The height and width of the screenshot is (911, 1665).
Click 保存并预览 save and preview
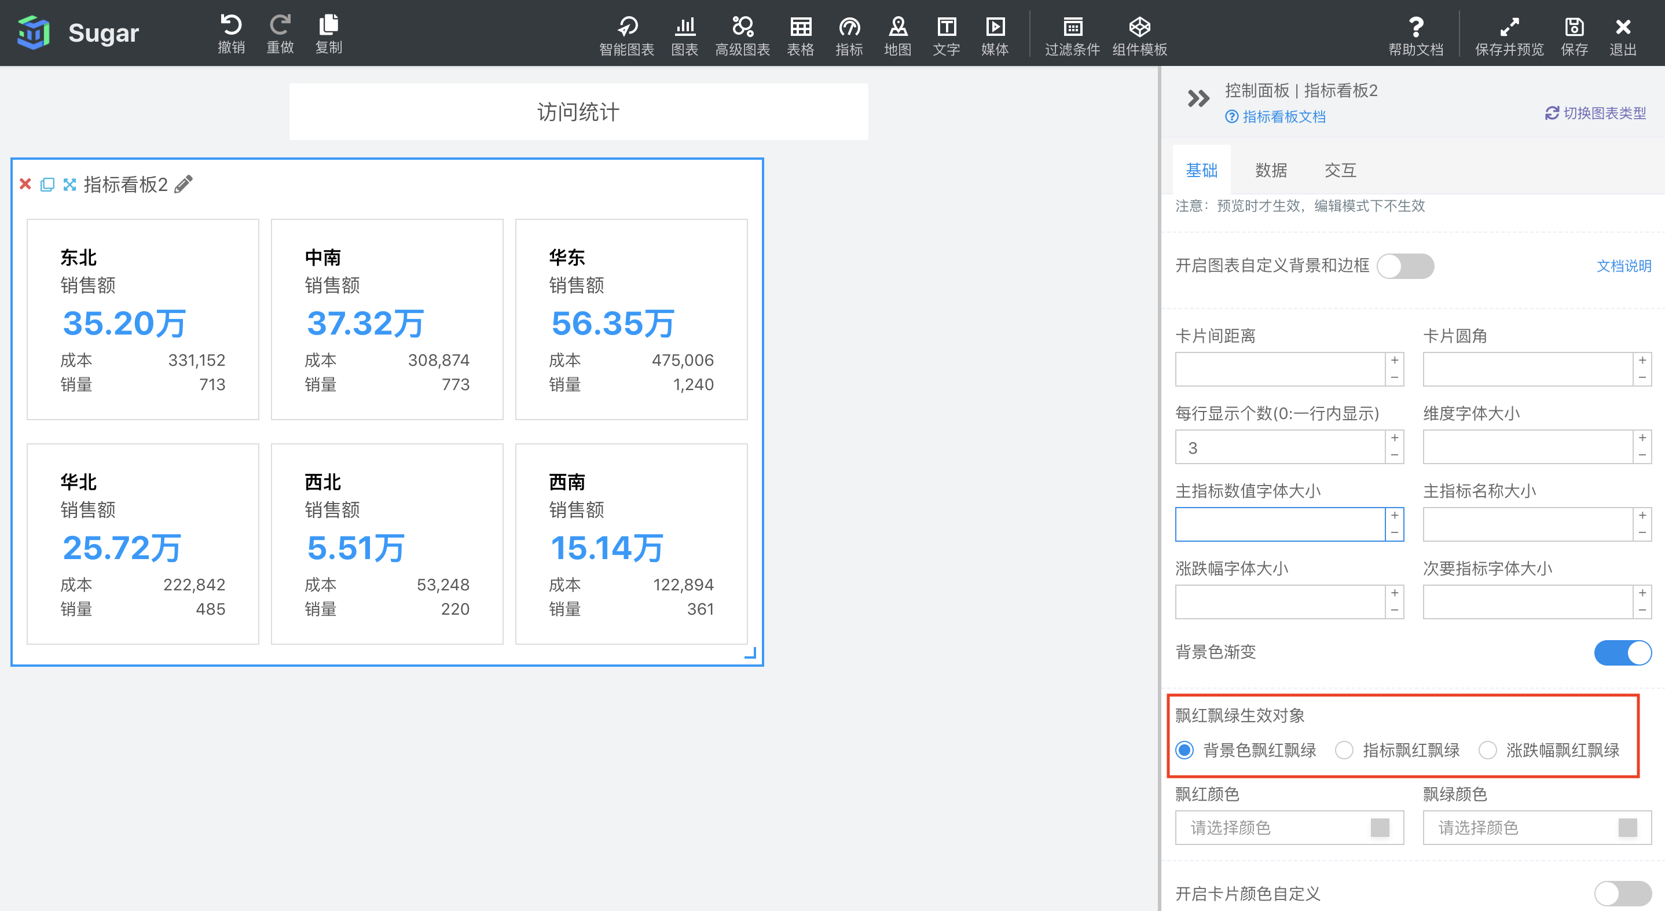click(1509, 35)
